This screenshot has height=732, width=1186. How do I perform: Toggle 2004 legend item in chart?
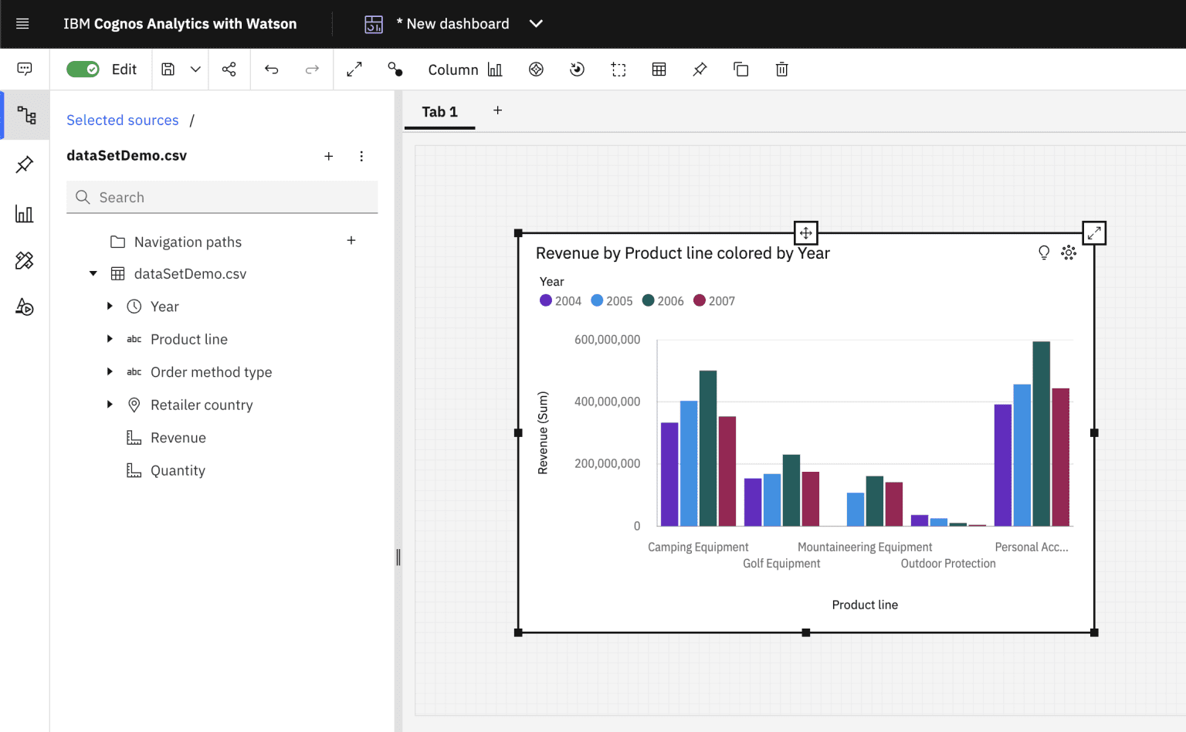561,301
